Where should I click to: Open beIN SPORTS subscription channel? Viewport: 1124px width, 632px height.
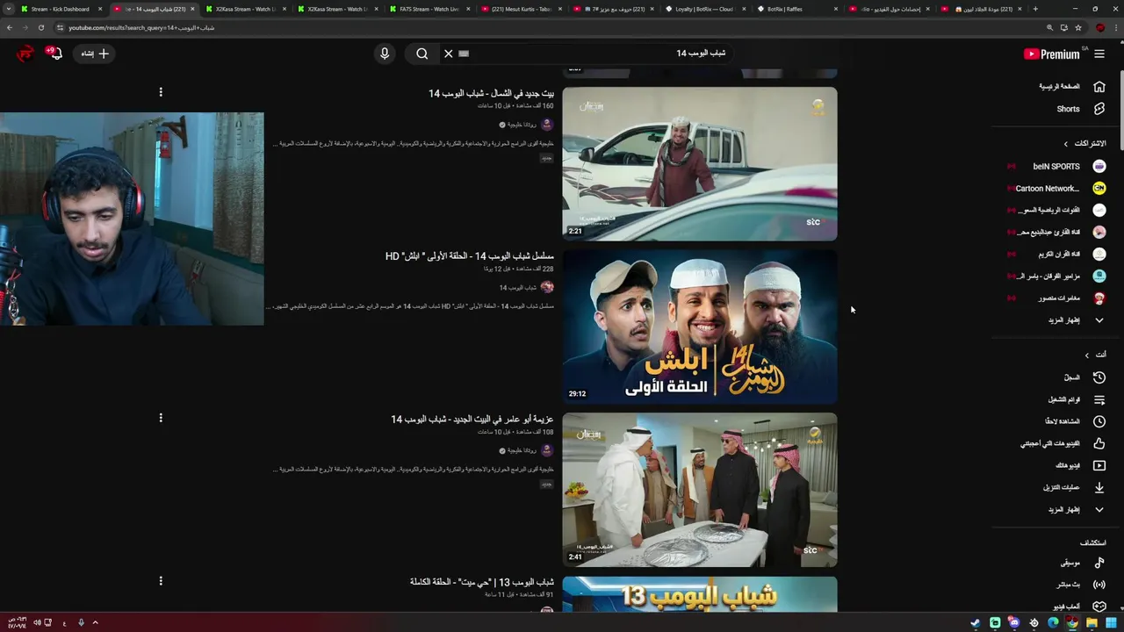pos(1057,166)
